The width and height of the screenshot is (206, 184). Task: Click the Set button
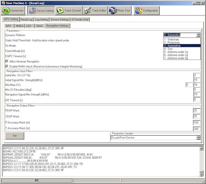tap(14, 136)
